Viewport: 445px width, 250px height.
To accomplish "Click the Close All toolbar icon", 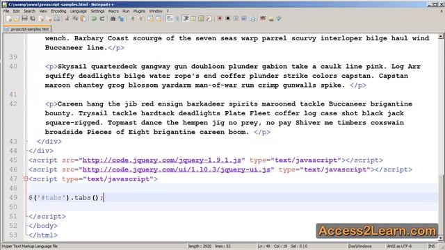I will click(49, 19).
